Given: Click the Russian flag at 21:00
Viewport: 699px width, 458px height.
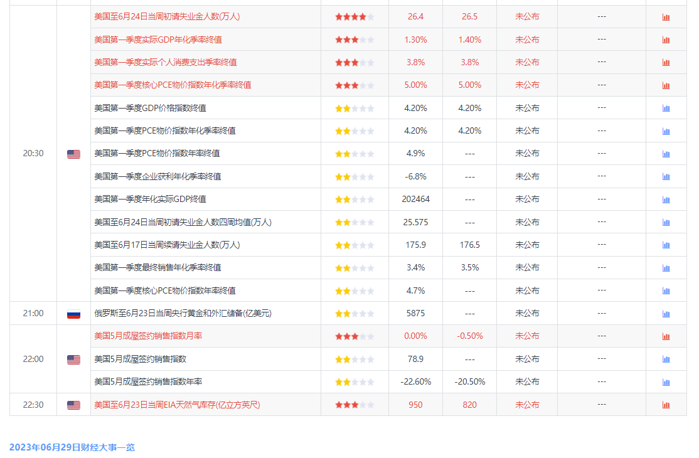Looking at the screenshot, I should point(73,314).
